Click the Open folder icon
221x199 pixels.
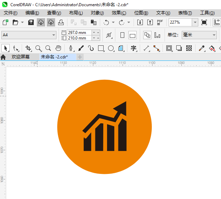click(15, 22)
